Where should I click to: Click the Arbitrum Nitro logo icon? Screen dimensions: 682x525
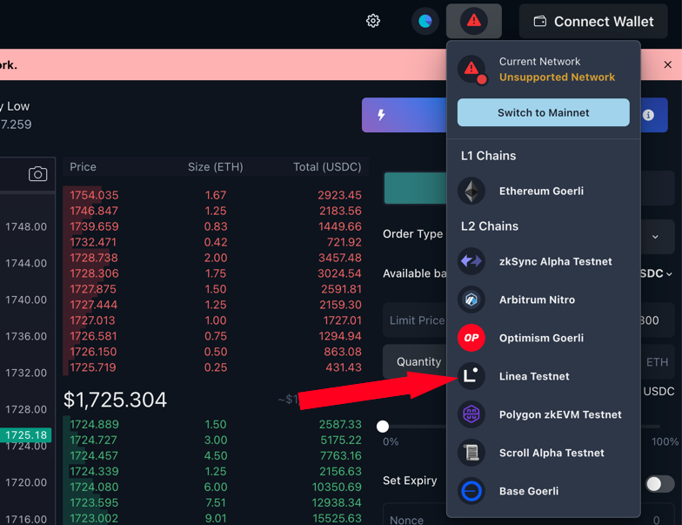(471, 300)
